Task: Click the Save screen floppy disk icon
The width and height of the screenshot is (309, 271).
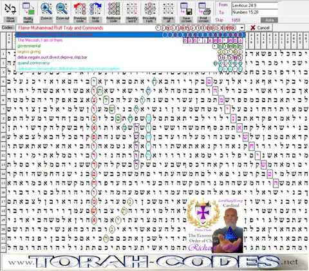Action: pos(186,8)
